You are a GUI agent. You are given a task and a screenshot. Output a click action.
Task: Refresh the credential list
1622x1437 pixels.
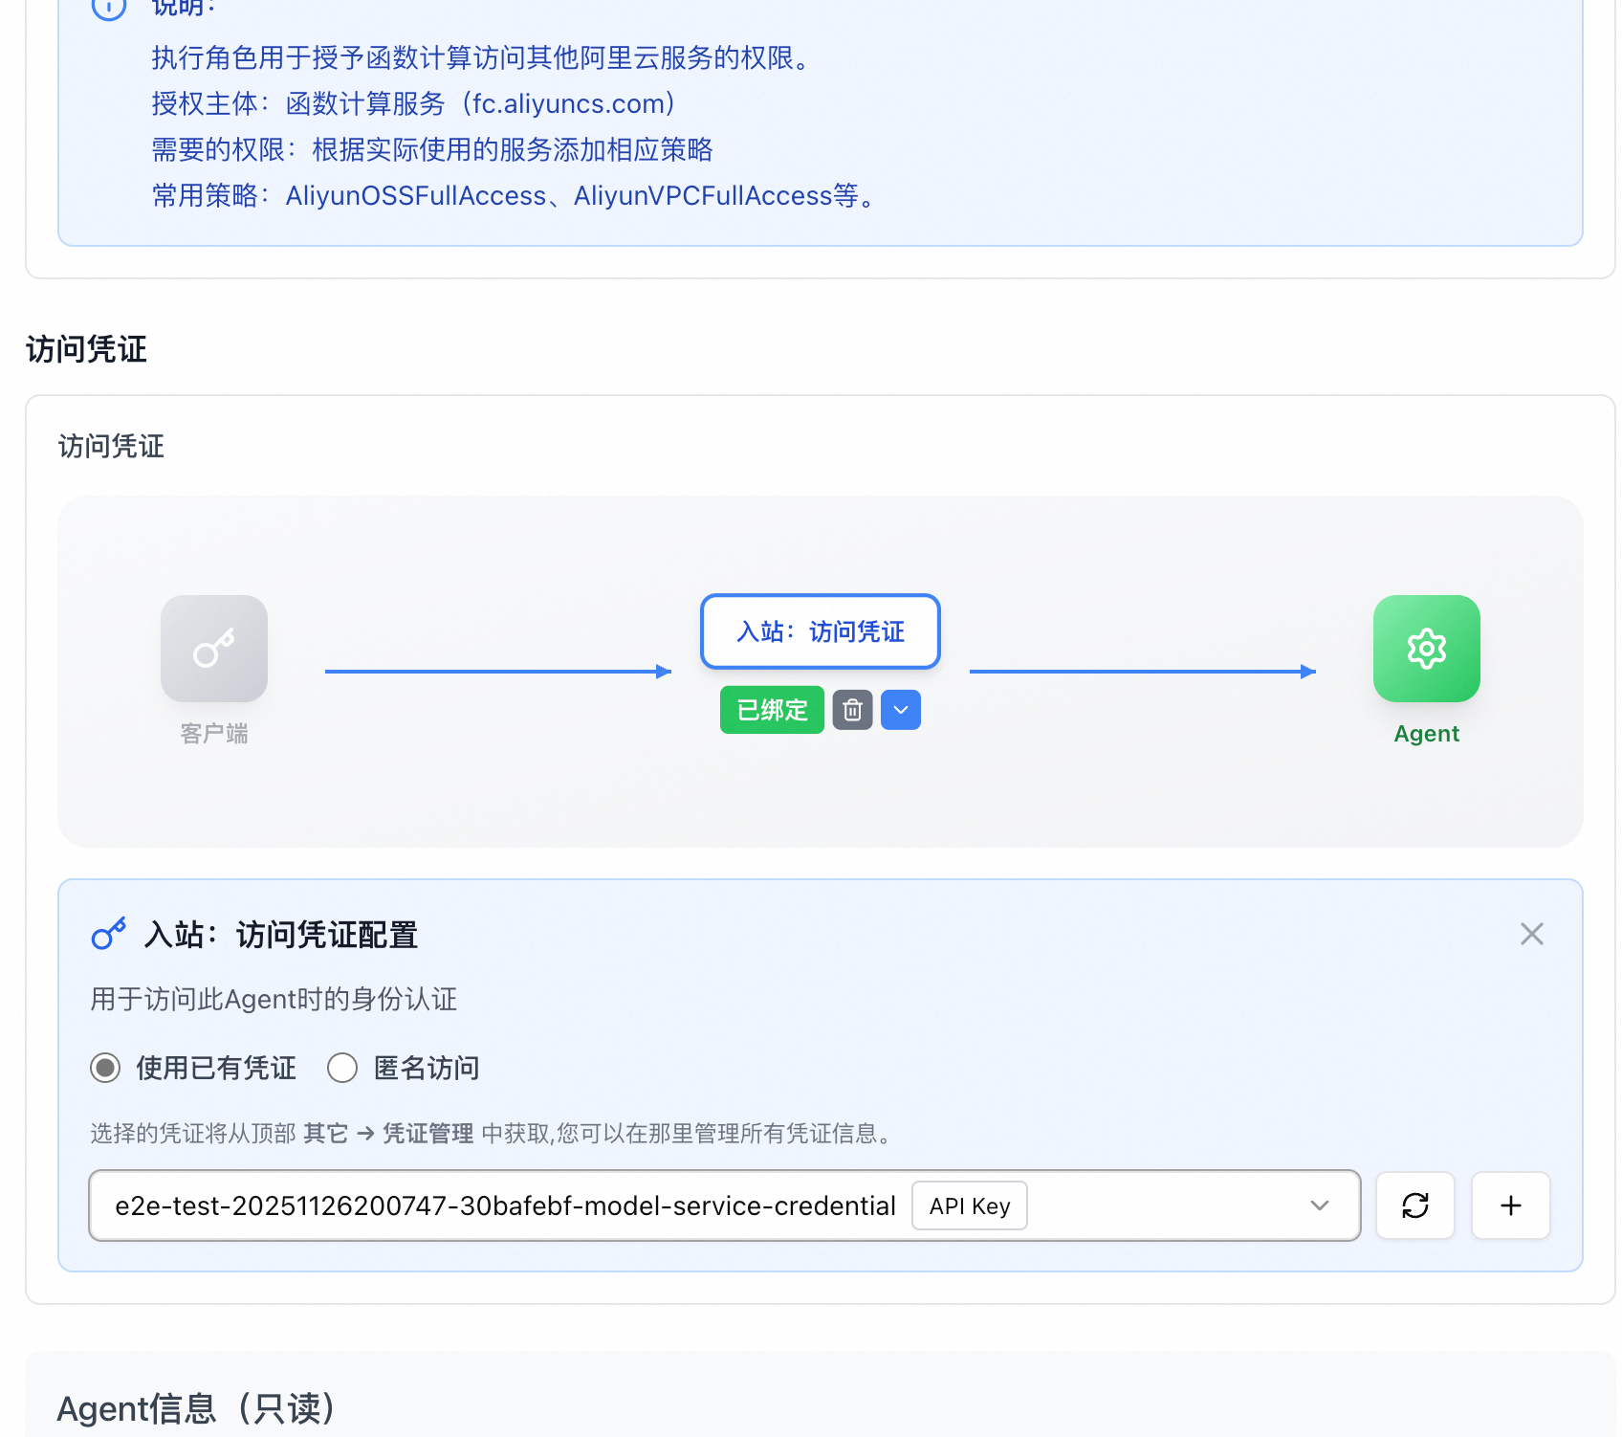click(x=1414, y=1205)
